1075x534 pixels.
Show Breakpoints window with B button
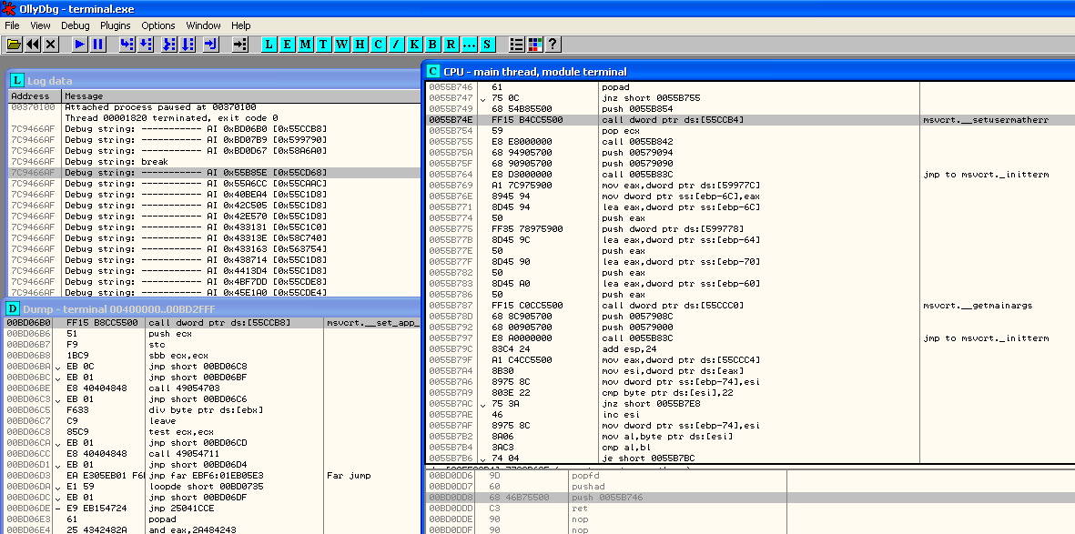(432, 44)
